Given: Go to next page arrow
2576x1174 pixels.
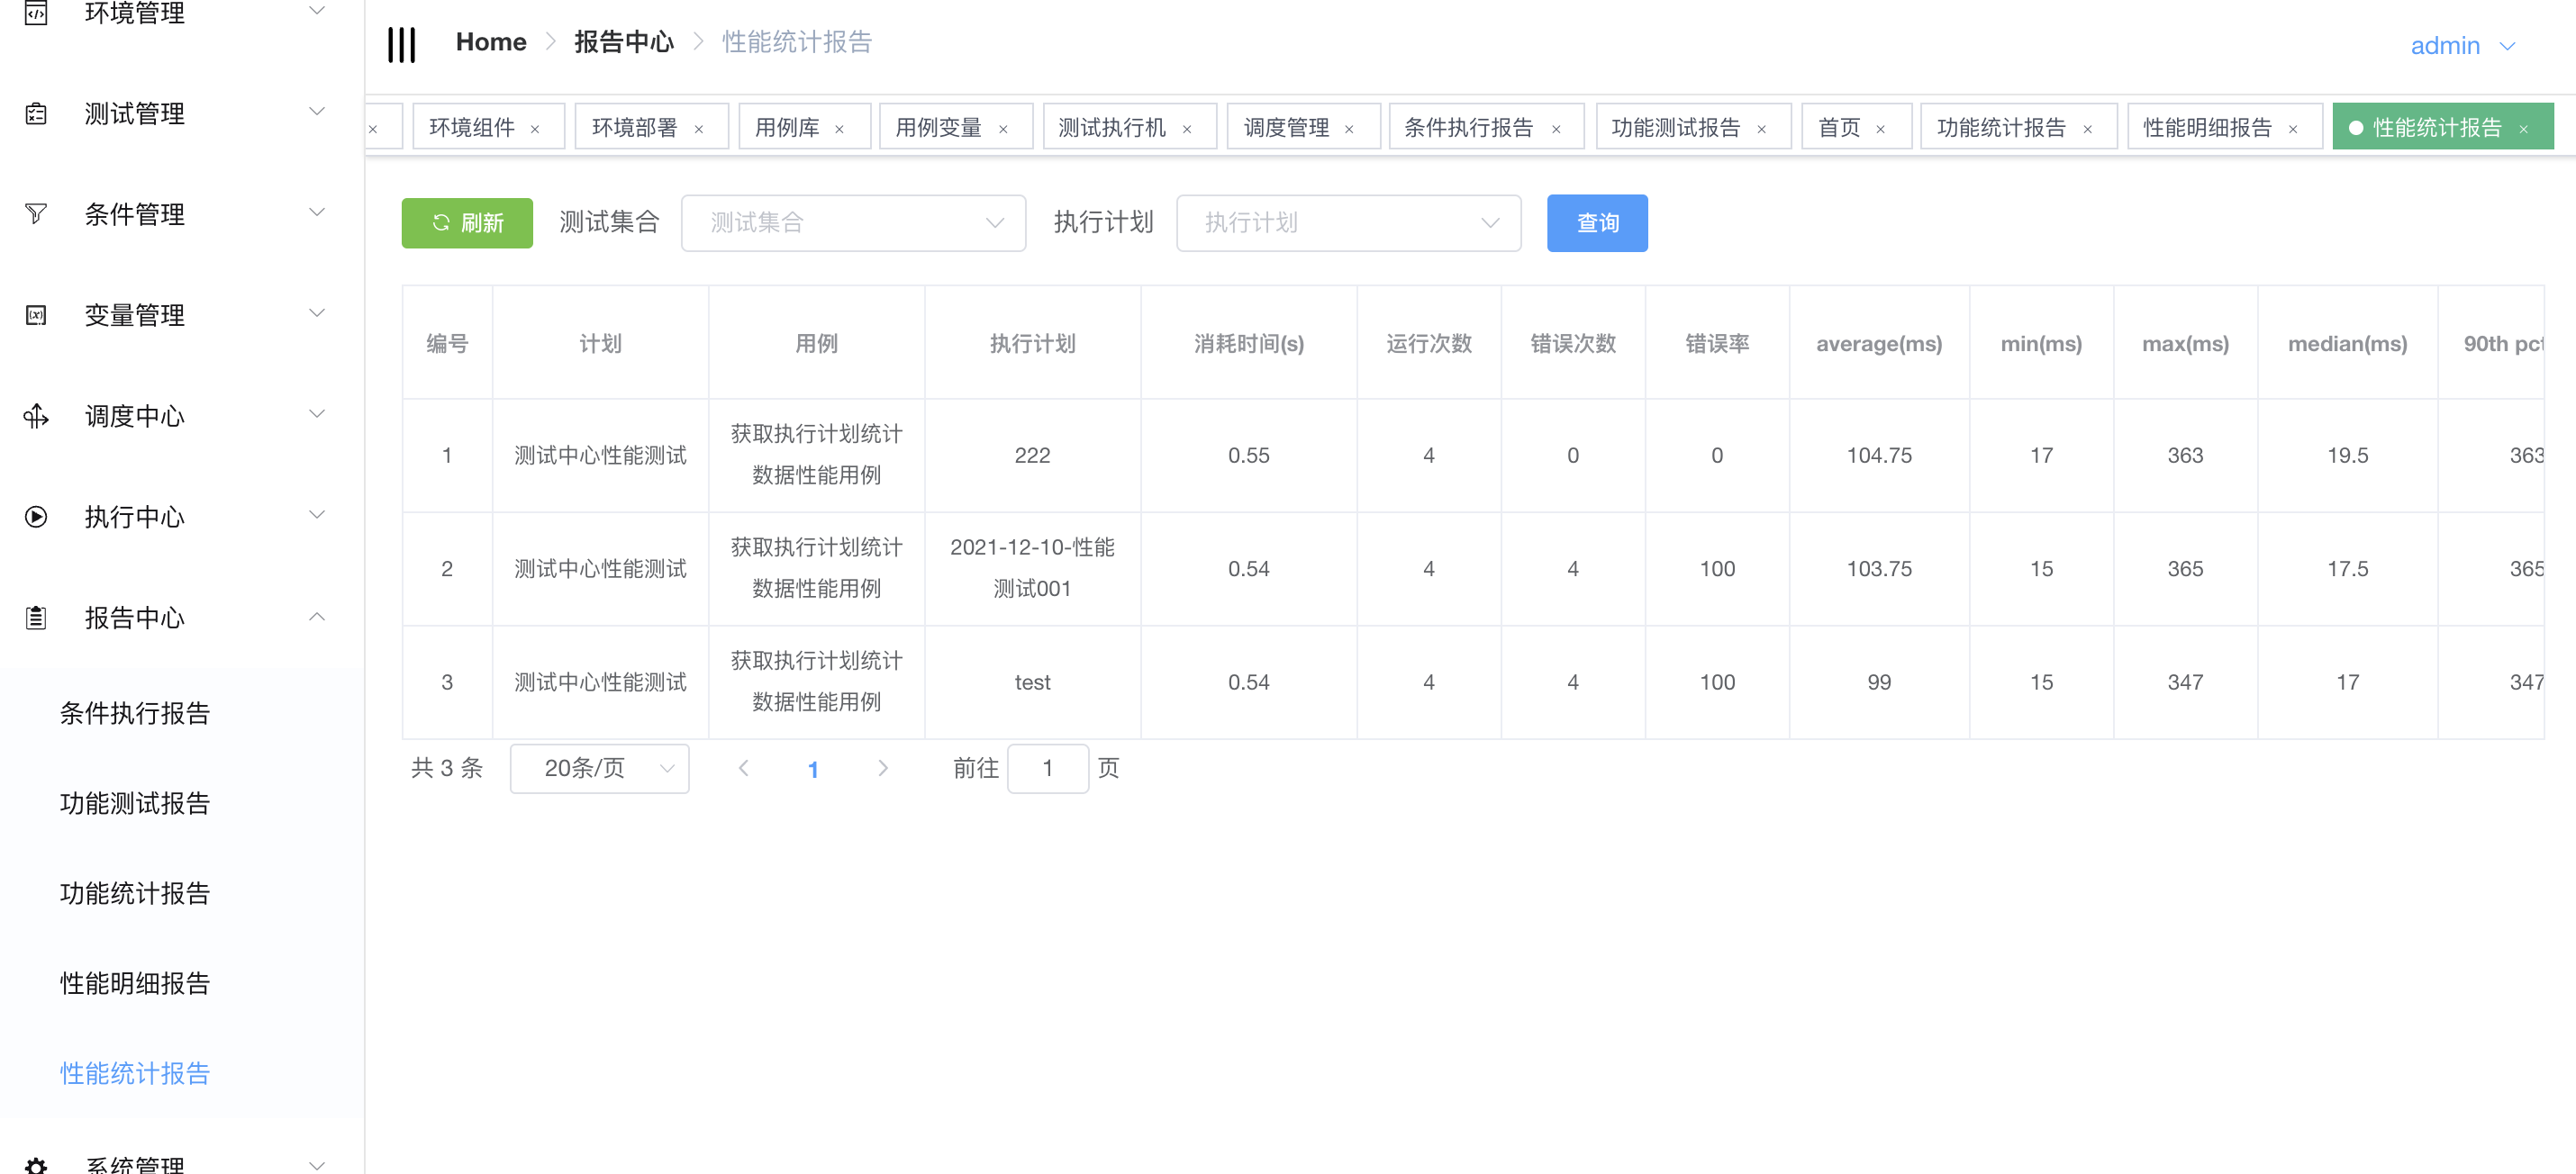Looking at the screenshot, I should pos(882,768).
